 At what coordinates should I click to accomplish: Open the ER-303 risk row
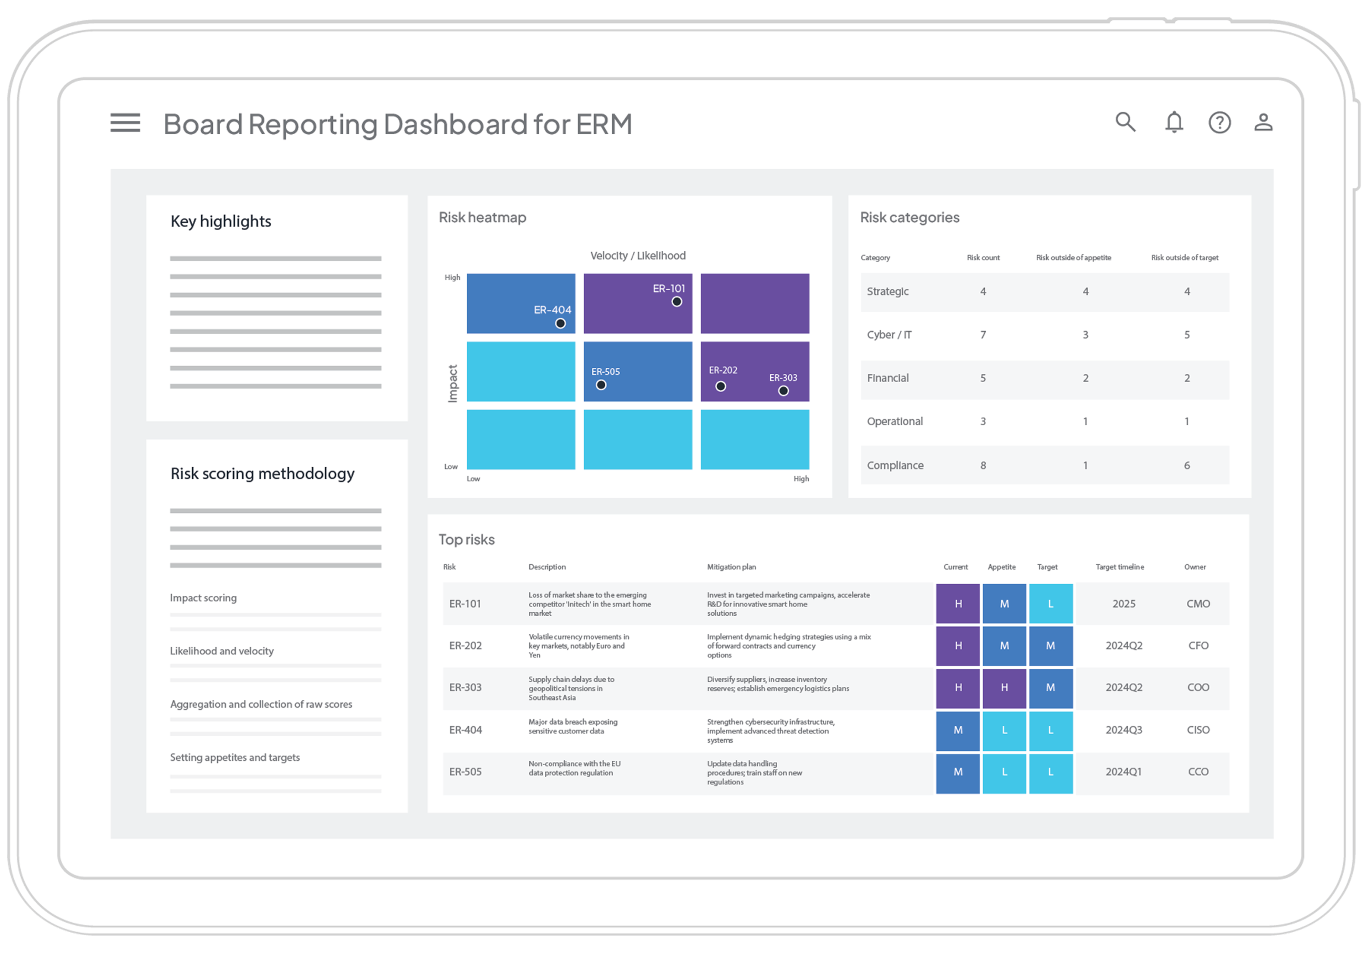pos(465,687)
